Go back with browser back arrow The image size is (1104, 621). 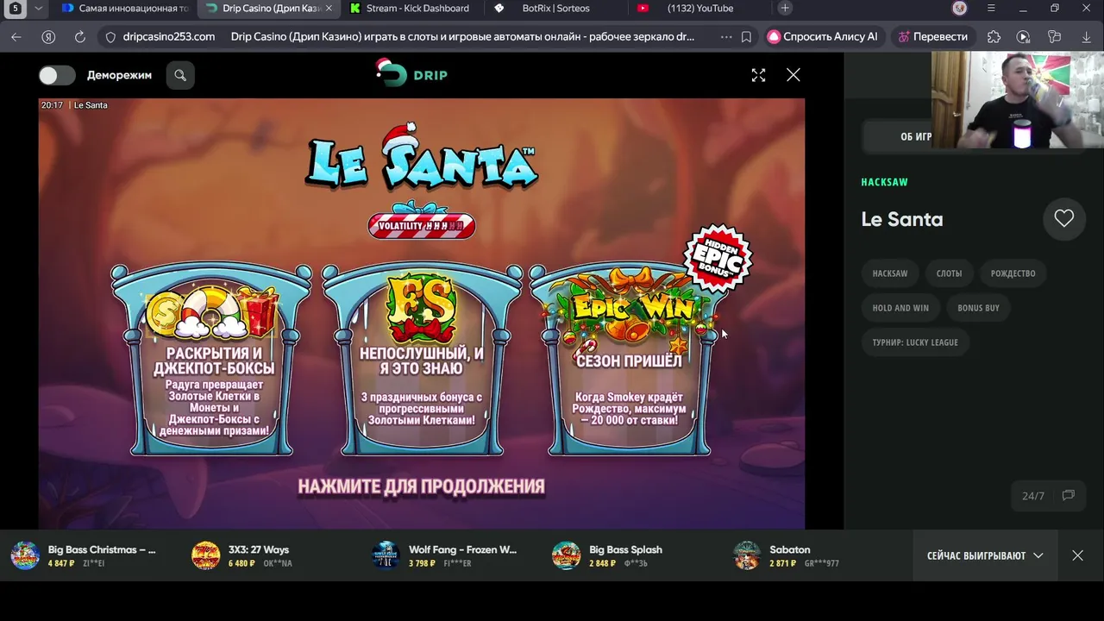[16, 37]
